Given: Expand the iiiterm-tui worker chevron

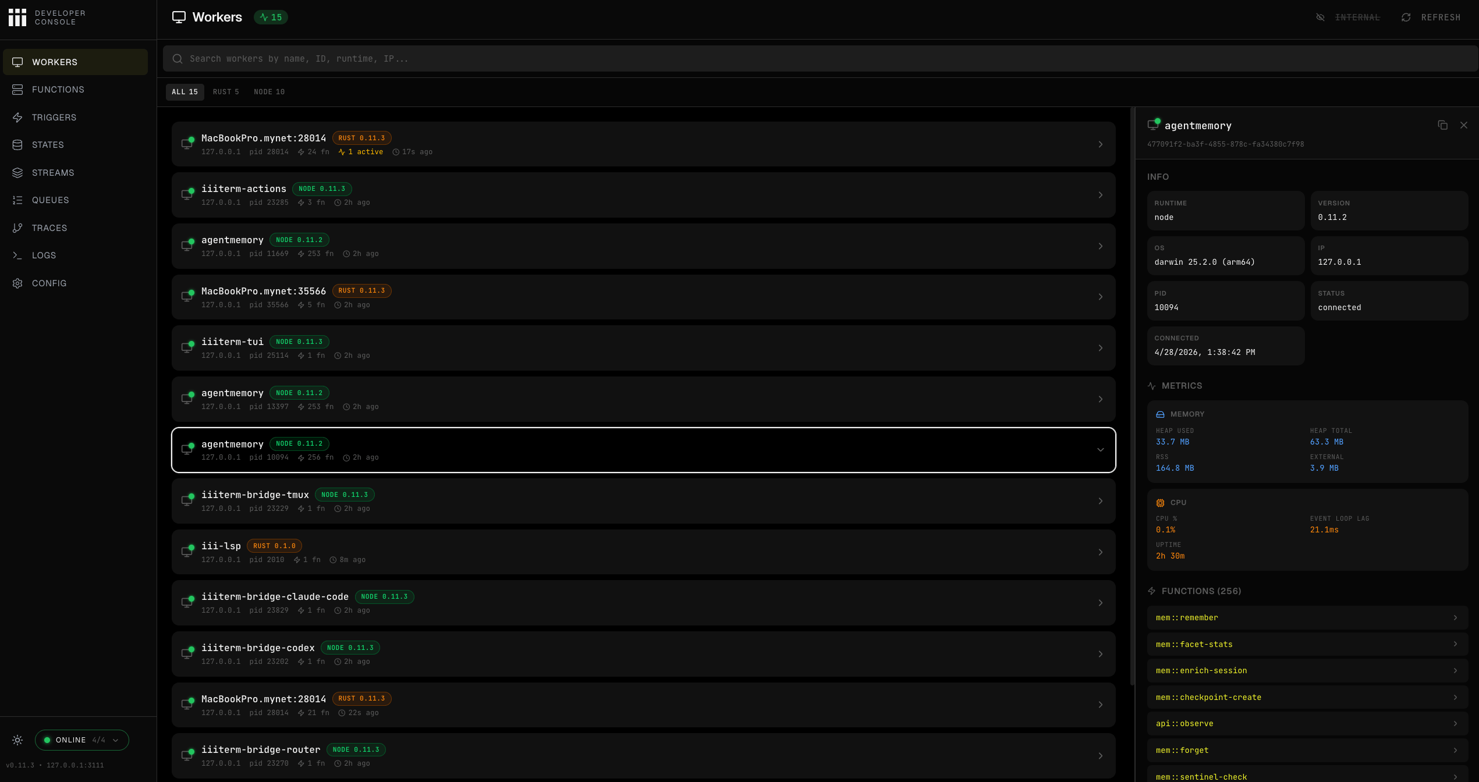Looking at the screenshot, I should (1100, 348).
